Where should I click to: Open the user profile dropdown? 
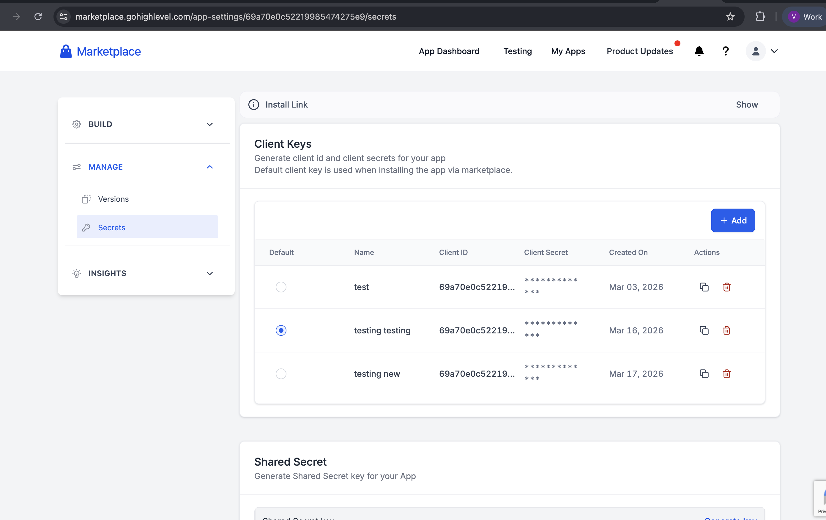click(762, 51)
